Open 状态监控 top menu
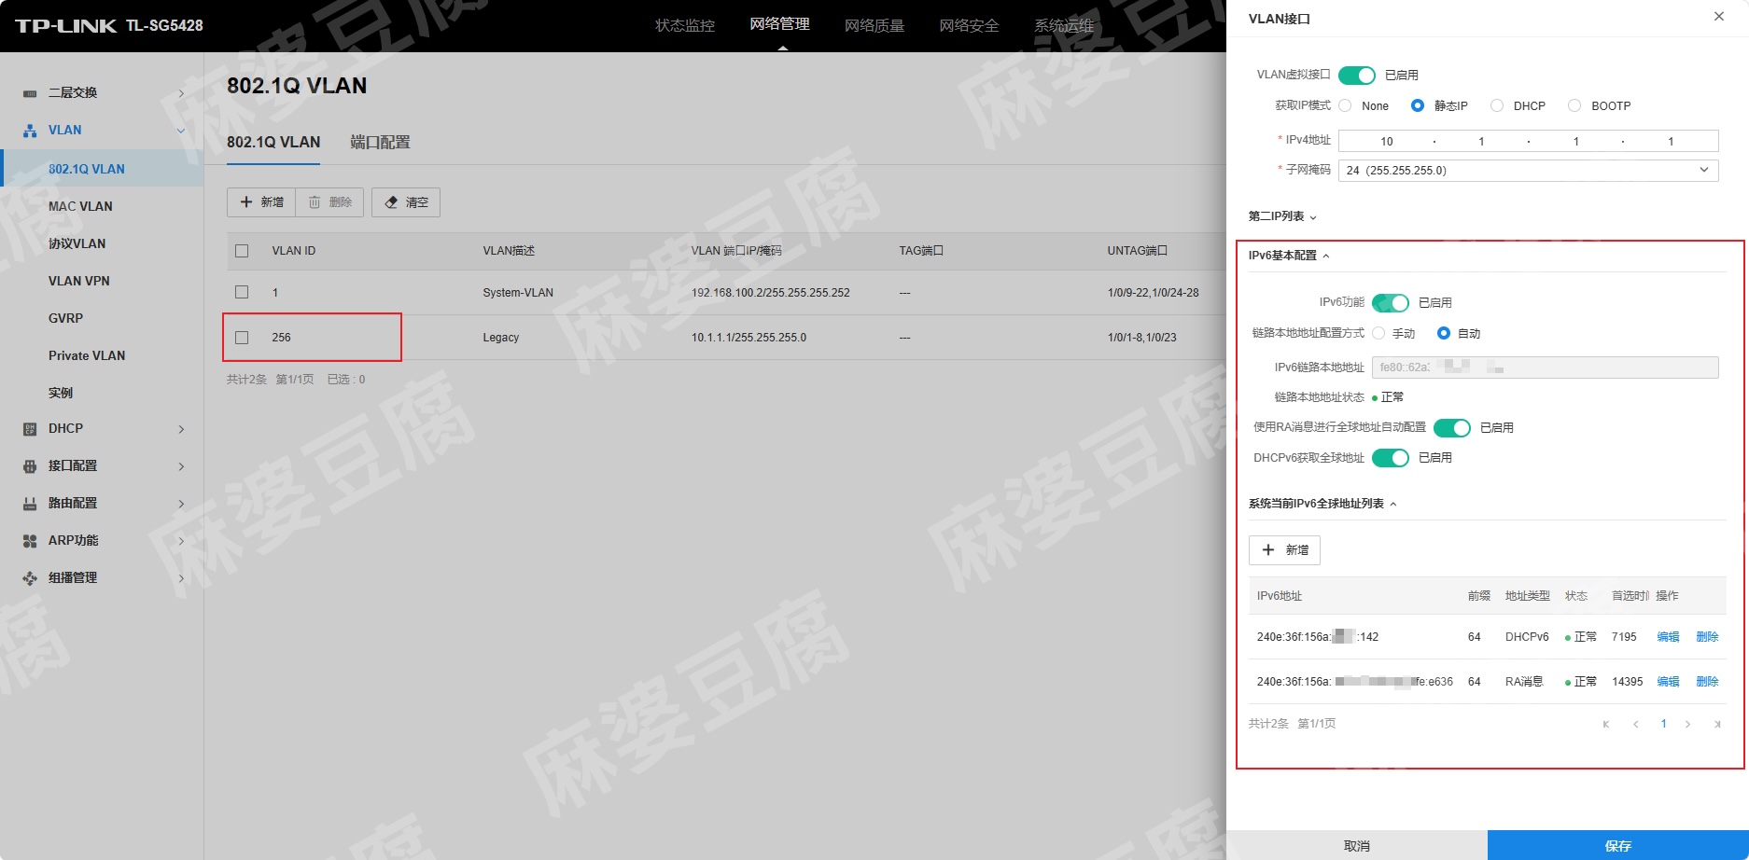Viewport: 1749px width, 860px height. click(x=685, y=26)
